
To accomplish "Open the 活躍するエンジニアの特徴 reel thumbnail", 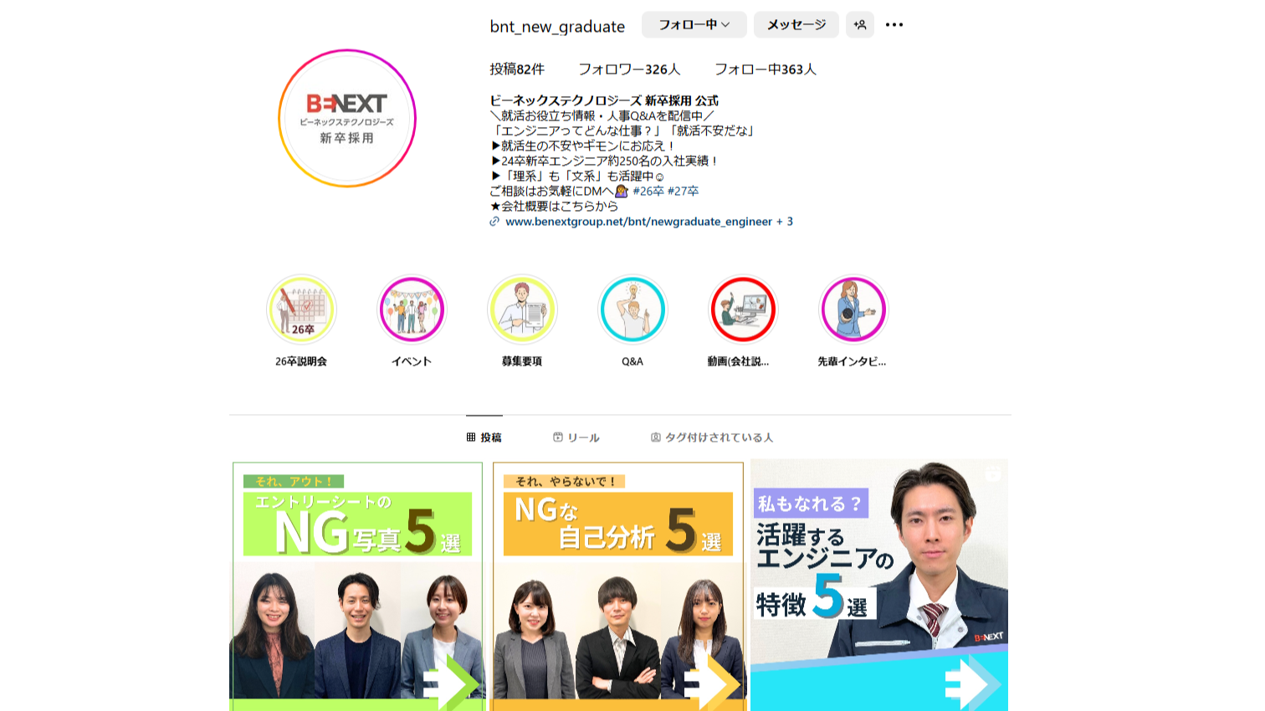I will [x=878, y=586].
